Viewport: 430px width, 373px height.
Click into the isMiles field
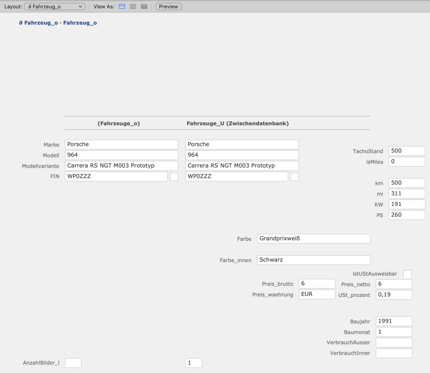(407, 162)
